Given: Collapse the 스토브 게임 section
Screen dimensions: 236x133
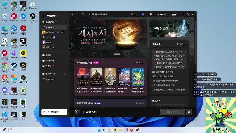Looking at the screenshot, I should (x=65, y=22).
